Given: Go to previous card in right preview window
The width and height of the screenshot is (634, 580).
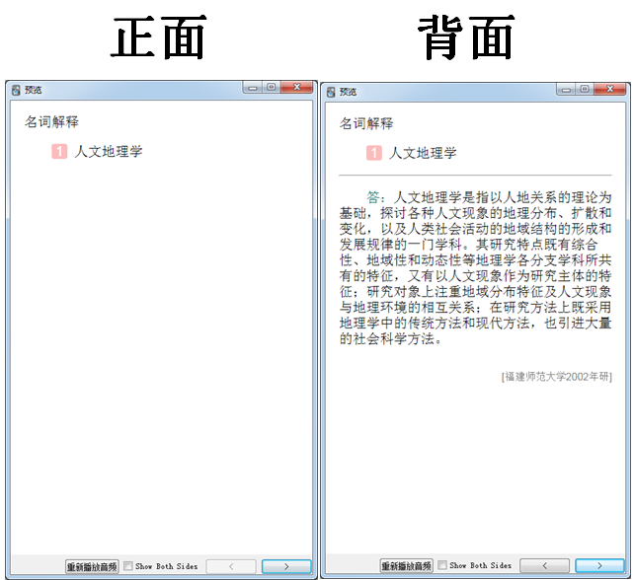Looking at the screenshot, I should [x=545, y=565].
